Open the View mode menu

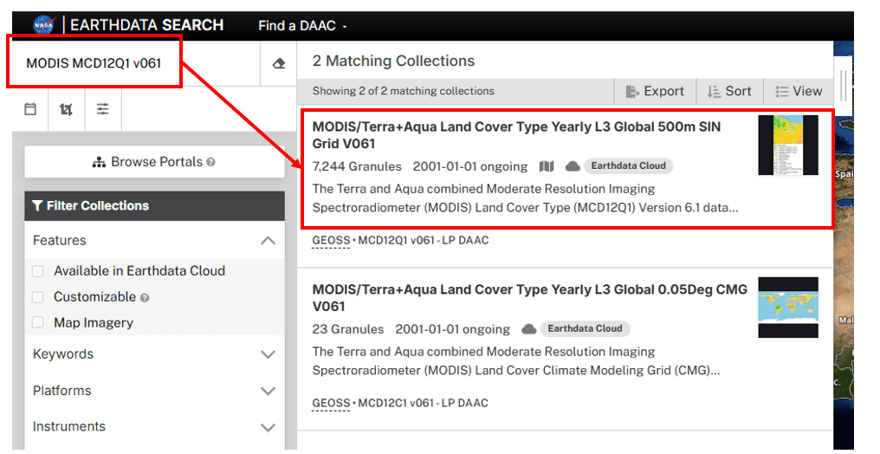coord(799,92)
